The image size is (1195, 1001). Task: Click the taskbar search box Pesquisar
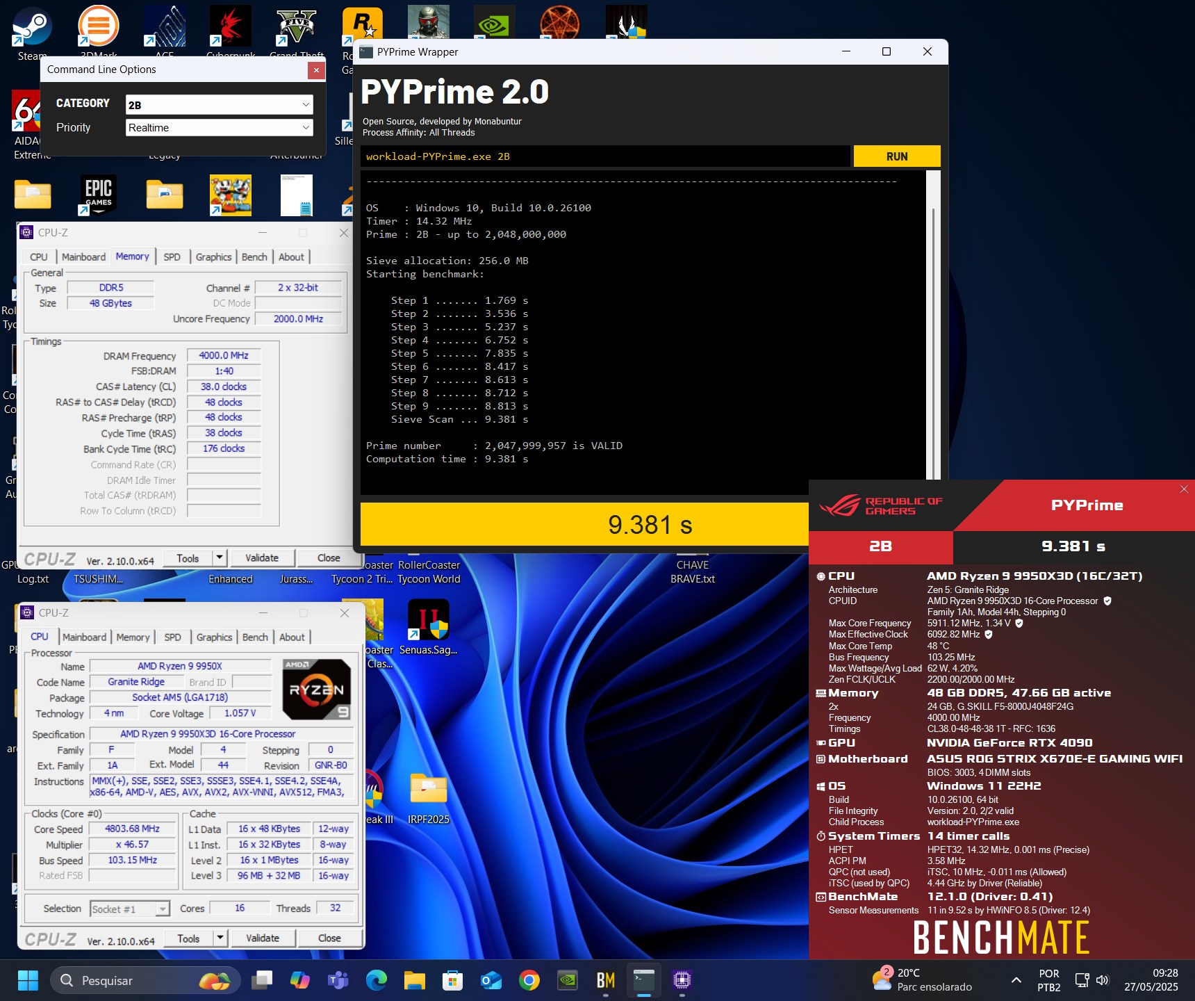click(145, 980)
